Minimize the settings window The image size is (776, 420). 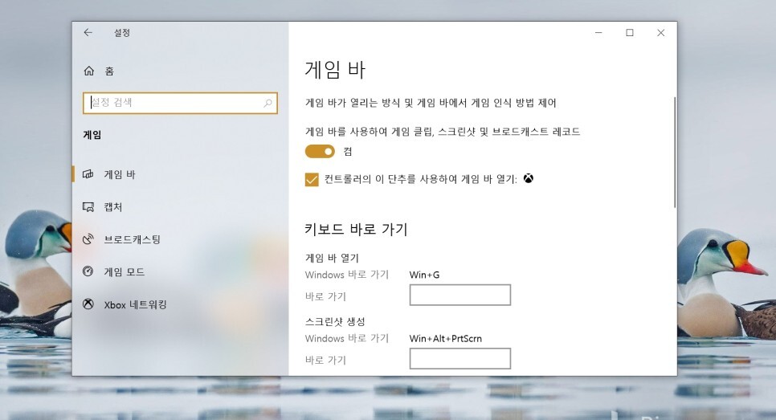click(598, 33)
